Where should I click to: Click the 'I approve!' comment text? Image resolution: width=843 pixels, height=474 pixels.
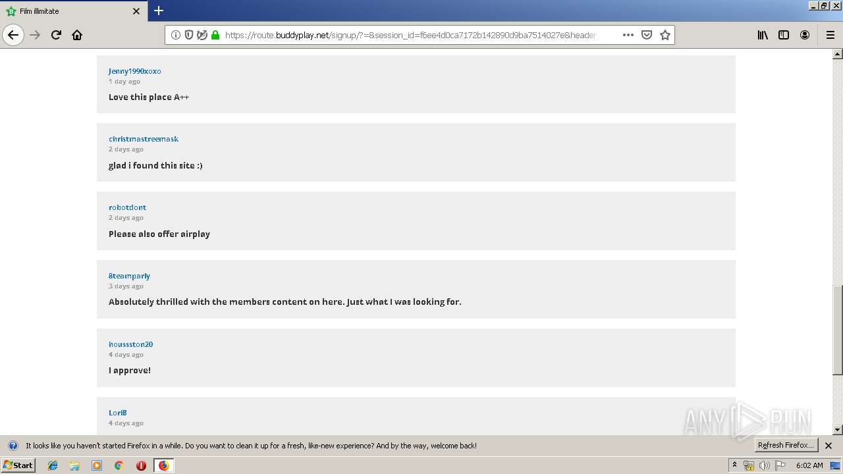point(130,371)
